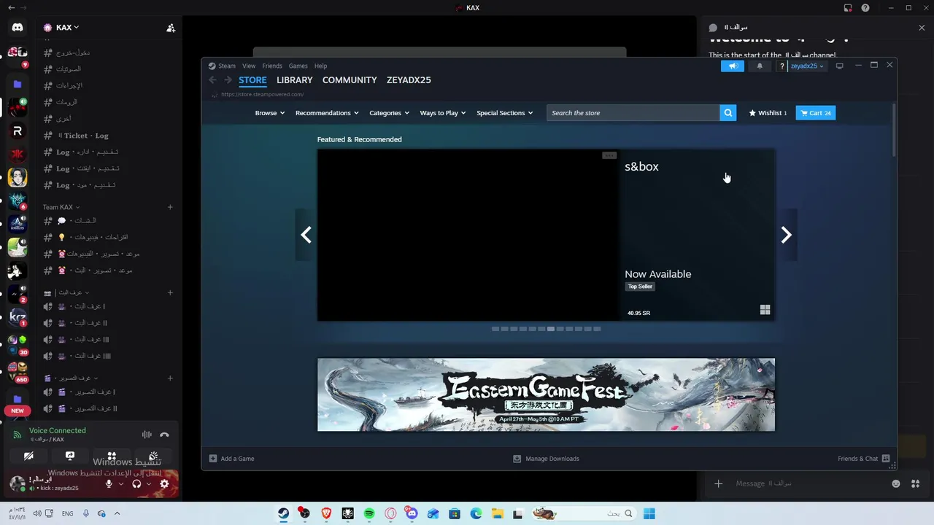Open emoji picker in Discord message box
Image resolution: width=934 pixels, height=525 pixels.
[896, 483]
